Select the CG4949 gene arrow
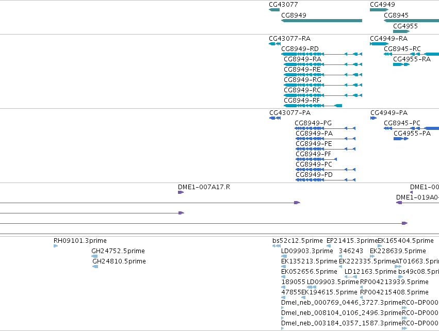The image size is (439, 331). [x=379, y=10]
